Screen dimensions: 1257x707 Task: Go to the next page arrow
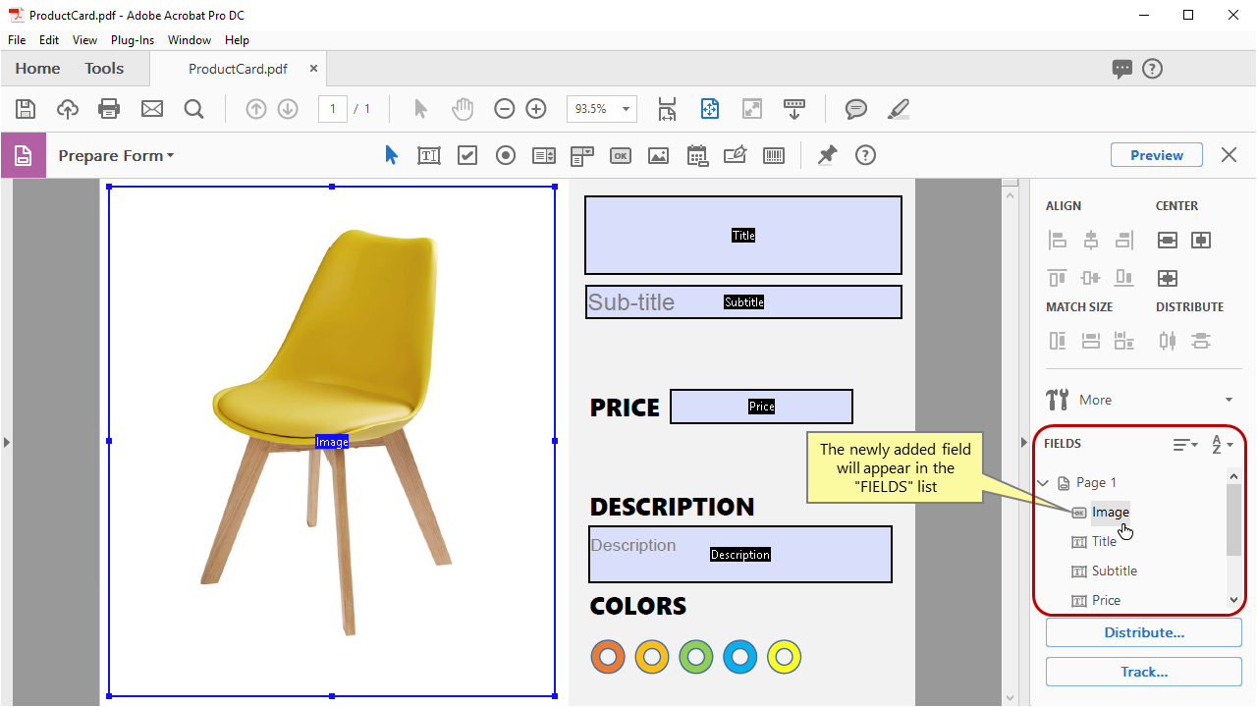[288, 109]
